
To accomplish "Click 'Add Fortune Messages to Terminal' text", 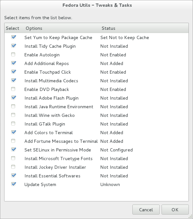I will pyautogui.click(x=61, y=141).
